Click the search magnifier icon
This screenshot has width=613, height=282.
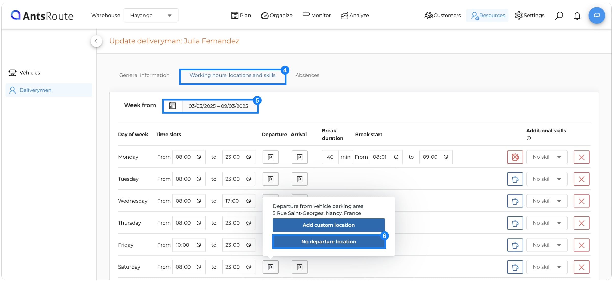[x=559, y=16]
